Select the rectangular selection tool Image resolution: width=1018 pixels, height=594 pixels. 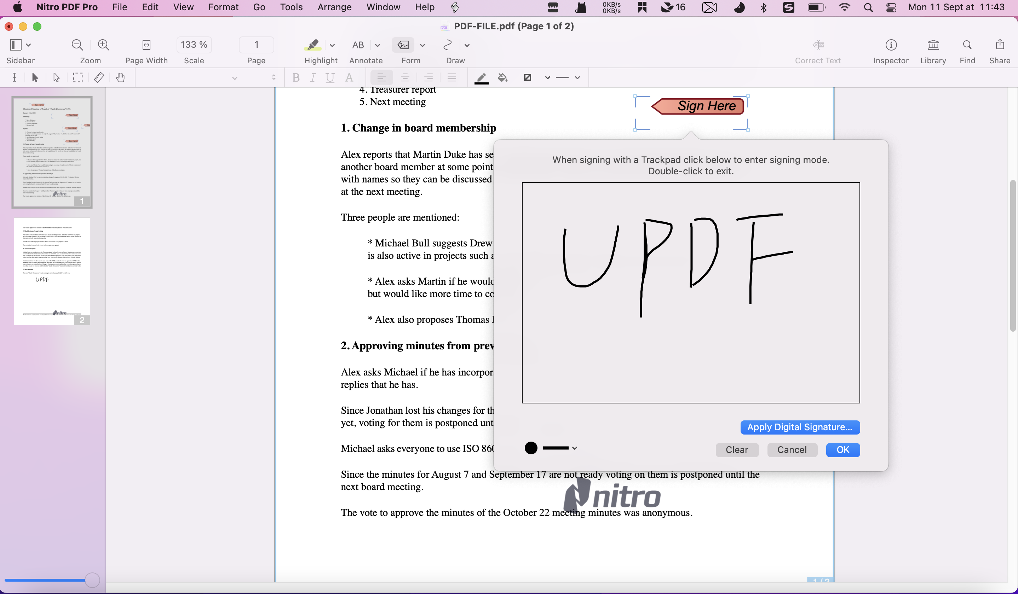click(77, 77)
